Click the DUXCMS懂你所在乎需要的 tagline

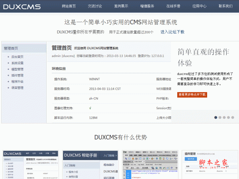tap(80, 32)
